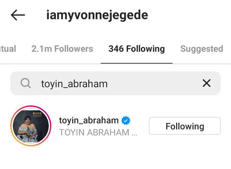Image resolution: width=231 pixels, height=169 pixels.
Task: Select the 346 Following tab
Action: pos(137,49)
